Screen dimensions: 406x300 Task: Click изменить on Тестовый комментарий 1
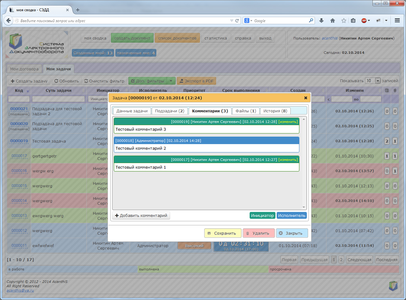(288, 160)
